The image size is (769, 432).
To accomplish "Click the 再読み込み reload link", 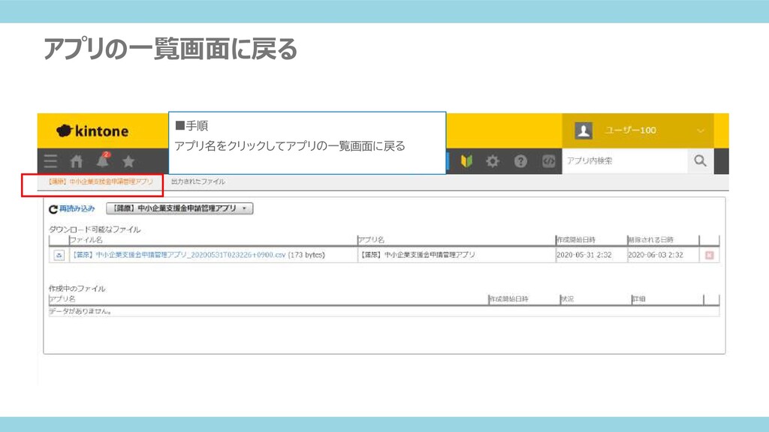I will (71, 208).
